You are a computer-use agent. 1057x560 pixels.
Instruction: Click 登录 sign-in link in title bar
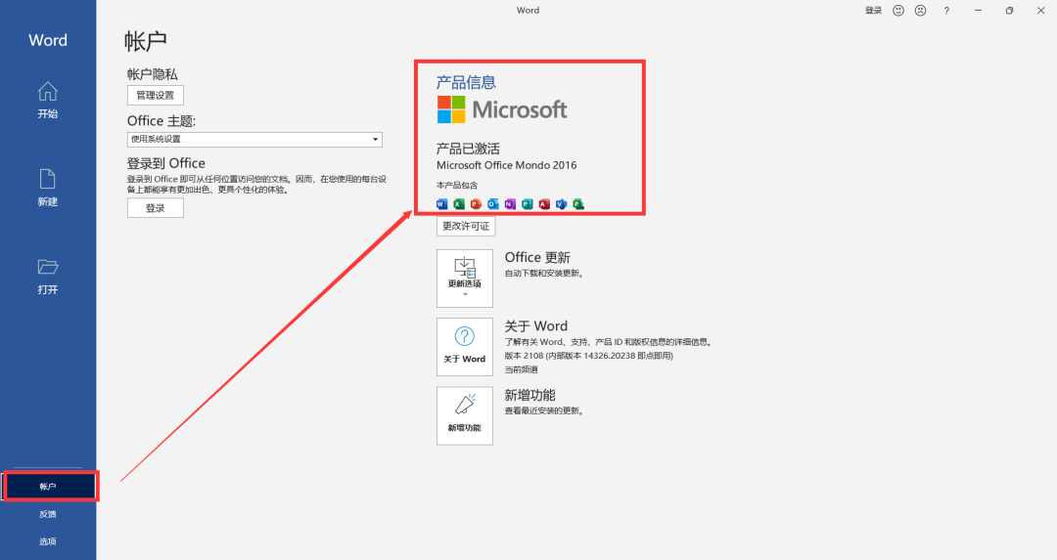874,10
